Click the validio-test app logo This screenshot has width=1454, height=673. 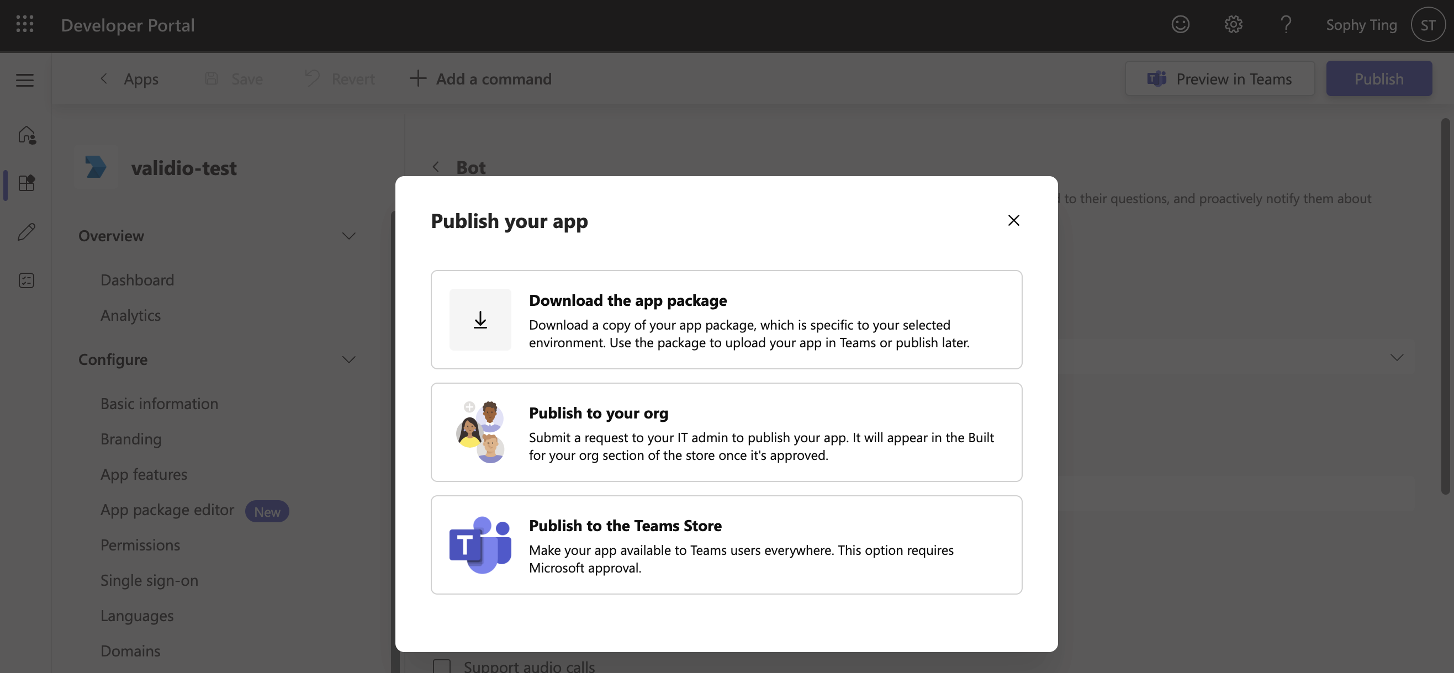point(96,167)
